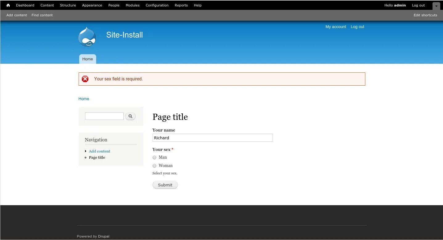Select the Man radio button
Viewport: 443px width, 240px height.
(x=154, y=157)
